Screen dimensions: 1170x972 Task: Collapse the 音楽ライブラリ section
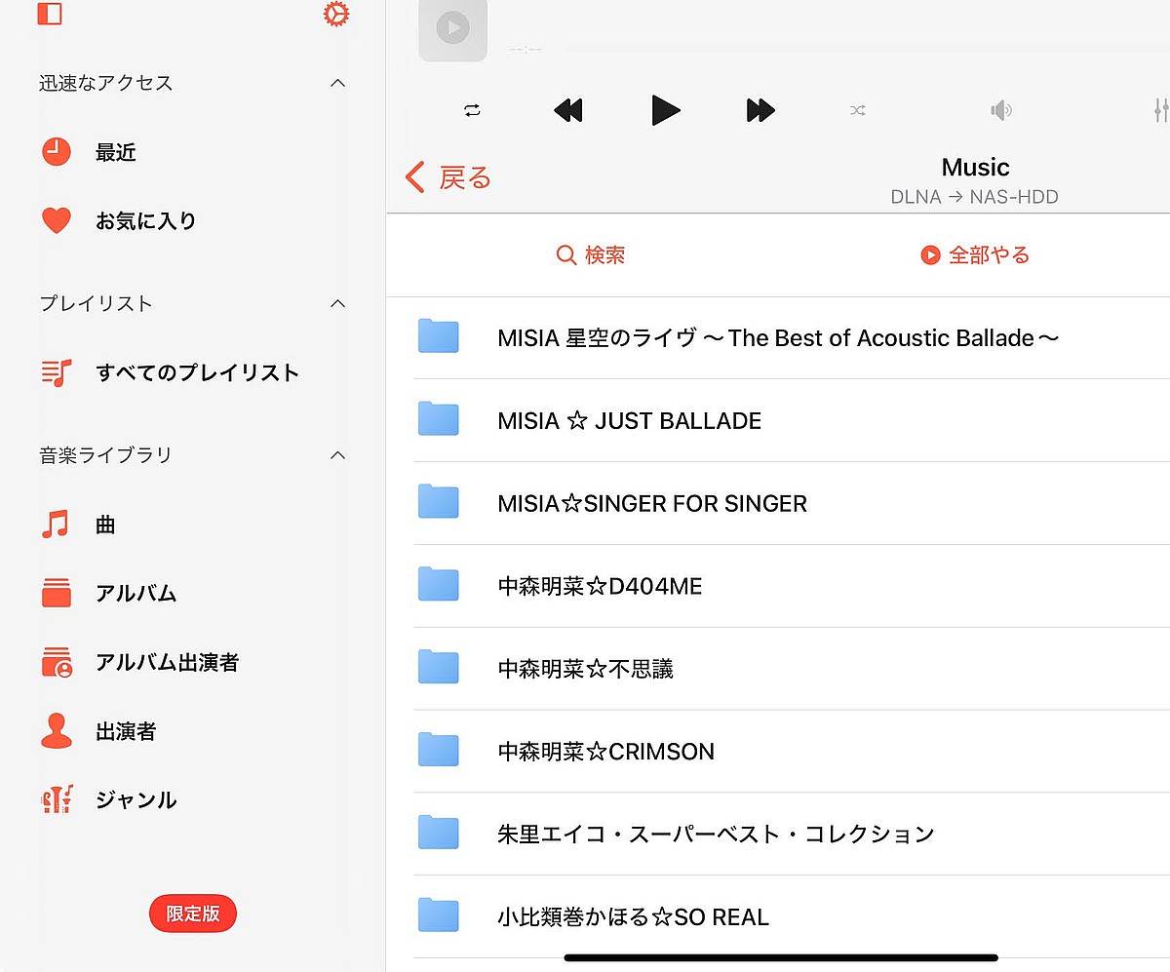[x=337, y=454]
